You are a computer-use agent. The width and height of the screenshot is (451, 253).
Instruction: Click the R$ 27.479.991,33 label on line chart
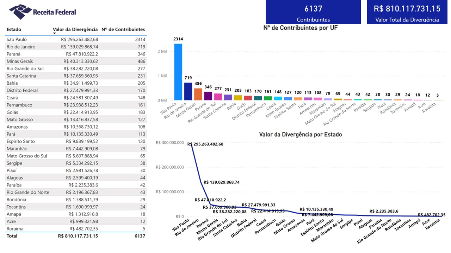click(259, 205)
